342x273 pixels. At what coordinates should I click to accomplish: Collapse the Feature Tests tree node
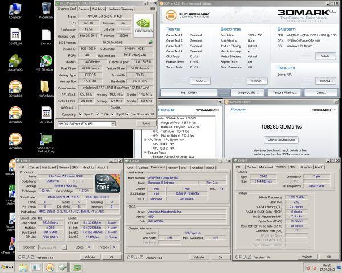(x=145, y=152)
